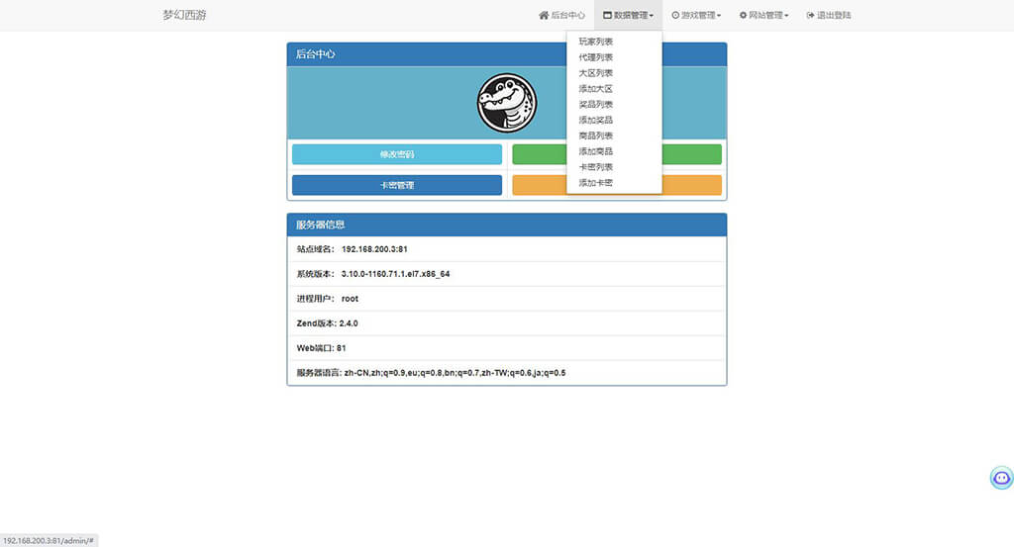Select the 服务器语言 zh-CN row

pyautogui.click(x=507, y=373)
